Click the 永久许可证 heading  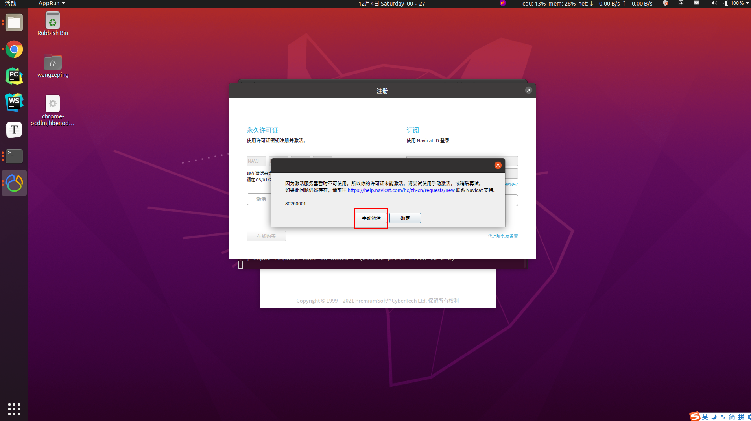(x=262, y=130)
